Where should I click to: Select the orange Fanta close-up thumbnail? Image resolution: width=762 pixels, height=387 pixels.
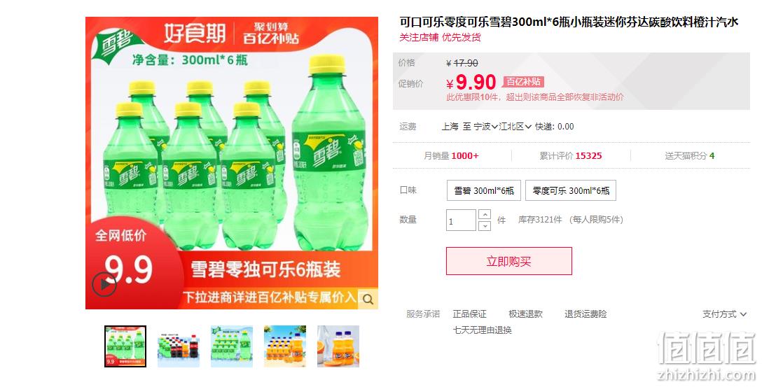click(x=338, y=346)
